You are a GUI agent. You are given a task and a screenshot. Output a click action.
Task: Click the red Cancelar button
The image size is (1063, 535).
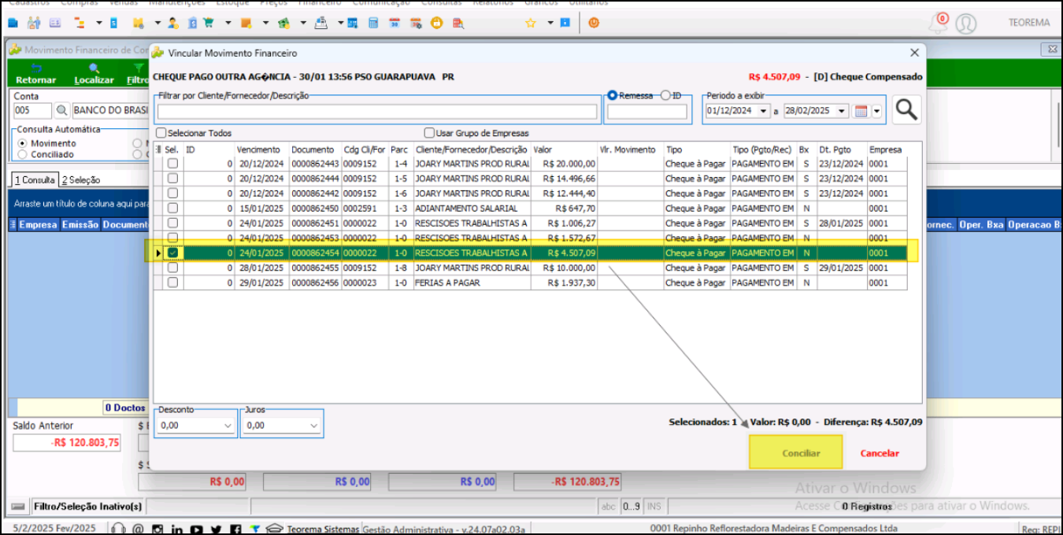pyautogui.click(x=880, y=453)
